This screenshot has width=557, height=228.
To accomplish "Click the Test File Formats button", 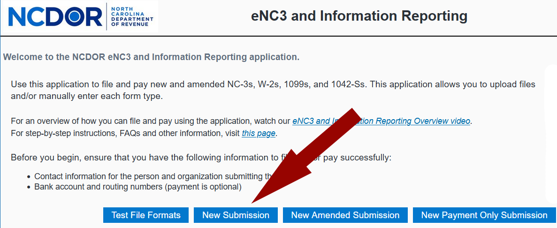I will click(146, 215).
